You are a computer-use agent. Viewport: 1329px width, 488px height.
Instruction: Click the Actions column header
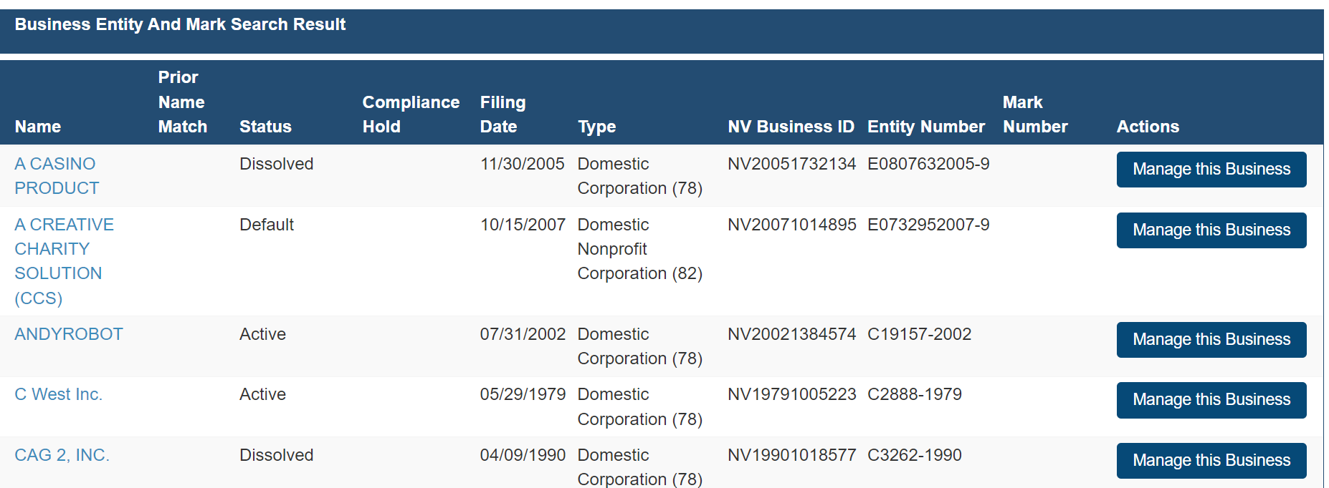(1147, 127)
